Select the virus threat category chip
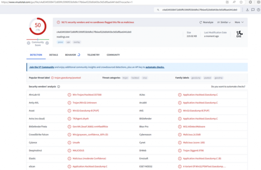Screen dimensions: 261x170 (145, 78)
